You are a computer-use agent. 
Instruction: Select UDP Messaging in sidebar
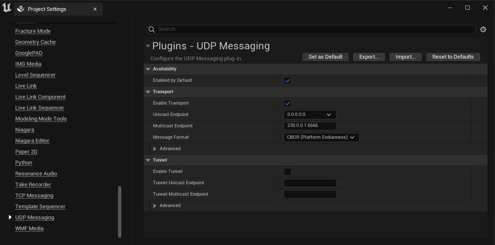tap(34, 218)
